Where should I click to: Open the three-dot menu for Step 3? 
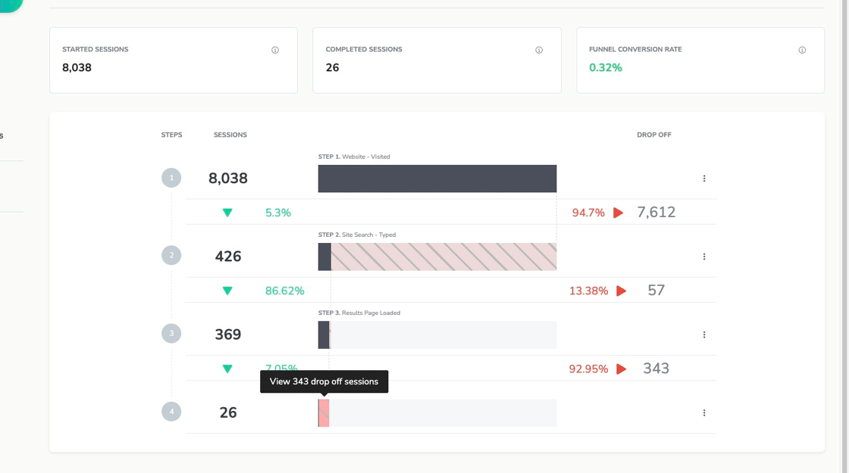(x=704, y=335)
